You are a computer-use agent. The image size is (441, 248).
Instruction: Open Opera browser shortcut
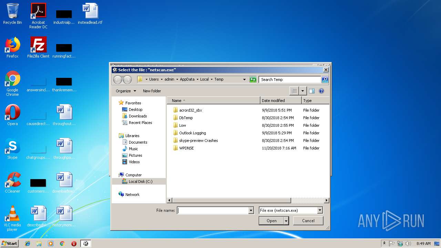(x=12, y=115)
